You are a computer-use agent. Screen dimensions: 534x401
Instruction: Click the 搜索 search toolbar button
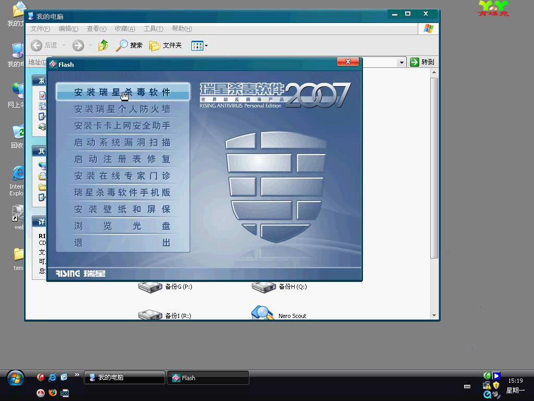point(129,45)
